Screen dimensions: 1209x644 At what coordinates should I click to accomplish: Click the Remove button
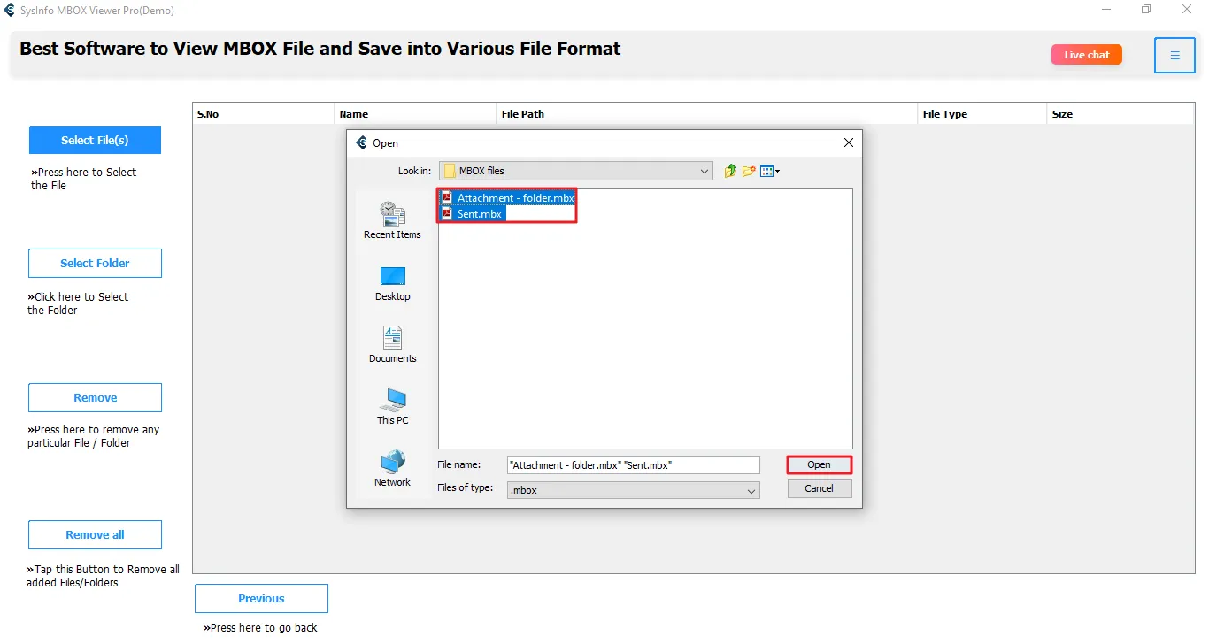(95, 397)
